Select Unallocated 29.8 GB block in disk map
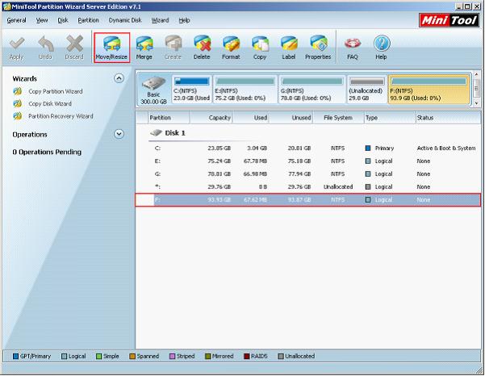Screen dimensions: 485x376 pos(366,90)
